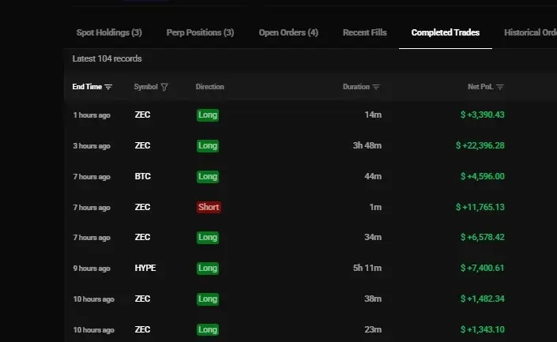Image resolution: width=557 pixels, height=342 pixels.
Task: Click Long badge in the 3h 48m row
Action: click(208, 145)
